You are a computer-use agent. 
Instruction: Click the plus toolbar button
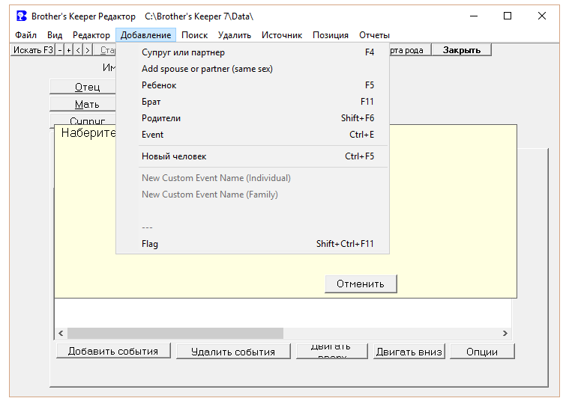click(69, 50)
